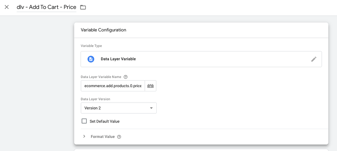
Task: Click the "Format Value" section label
Action: click(103, 137)
